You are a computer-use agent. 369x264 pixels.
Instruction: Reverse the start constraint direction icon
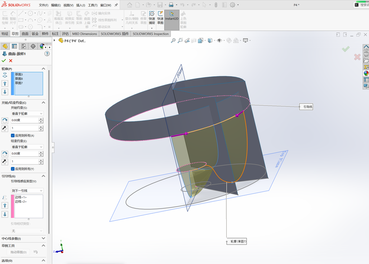pos(5,121)
